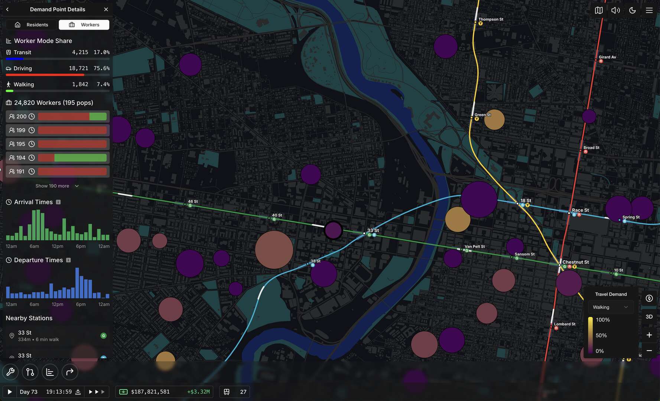Click play to resume simulation
660x401 pixels.
click(x=10, y=392)
